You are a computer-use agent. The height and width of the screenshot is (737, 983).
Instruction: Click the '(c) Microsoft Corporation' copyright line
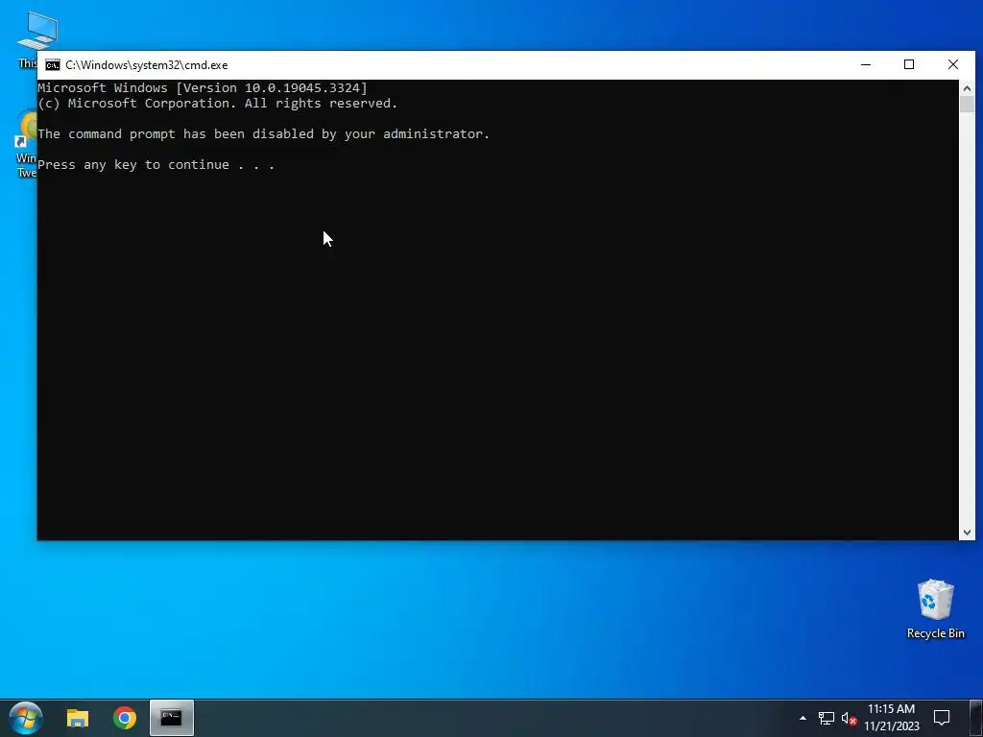[218, 104]
